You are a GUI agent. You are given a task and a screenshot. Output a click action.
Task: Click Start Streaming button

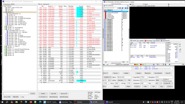[53, 97]
